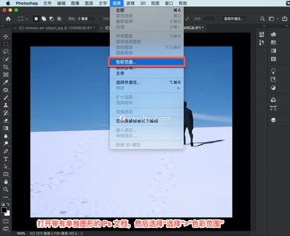
Task: Open the search magnifier icon
Action: [x=262, y=19]
